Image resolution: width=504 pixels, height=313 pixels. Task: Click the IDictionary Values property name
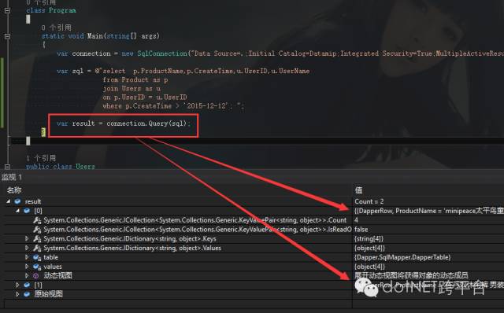132,248
